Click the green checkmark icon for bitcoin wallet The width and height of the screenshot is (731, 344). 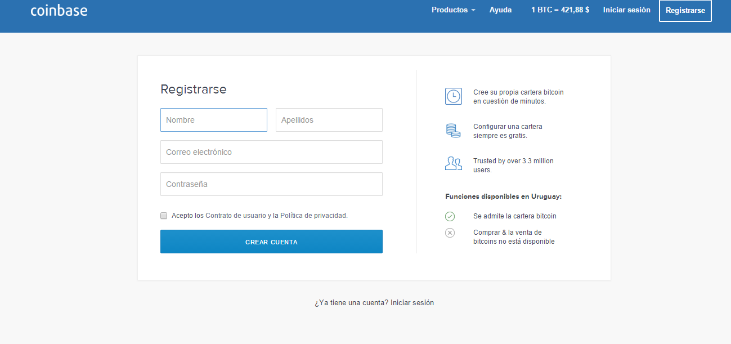450,216
